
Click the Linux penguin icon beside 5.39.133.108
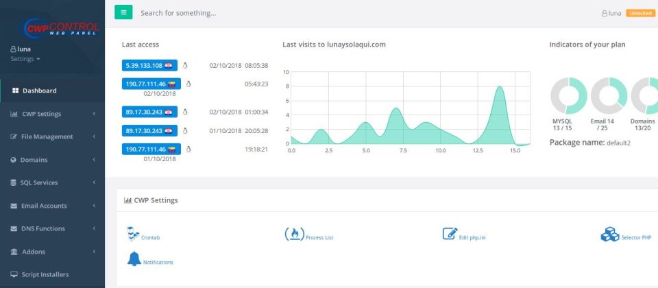coord(185,66)
